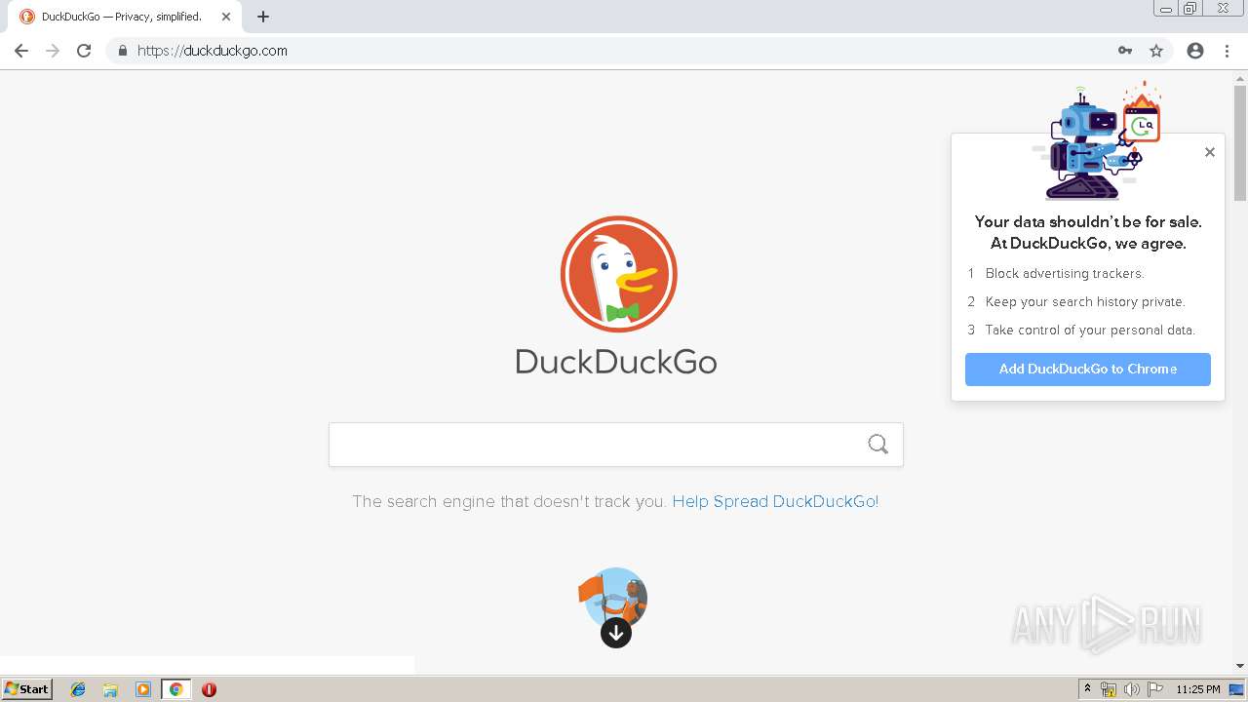
Task: Click the show desktop button
Action: [x=1237, y=689]
